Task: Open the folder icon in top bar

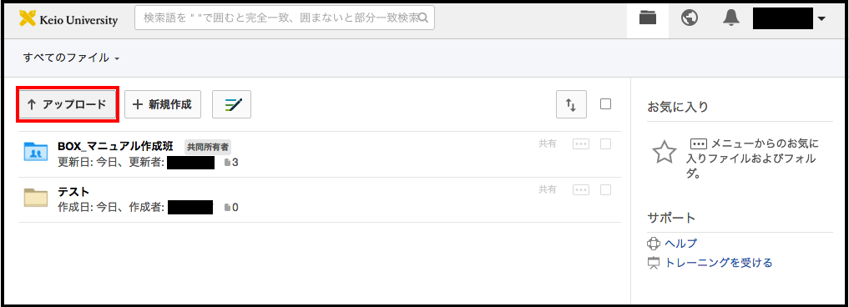Action: pyautogui.click(x=647, y=18)
